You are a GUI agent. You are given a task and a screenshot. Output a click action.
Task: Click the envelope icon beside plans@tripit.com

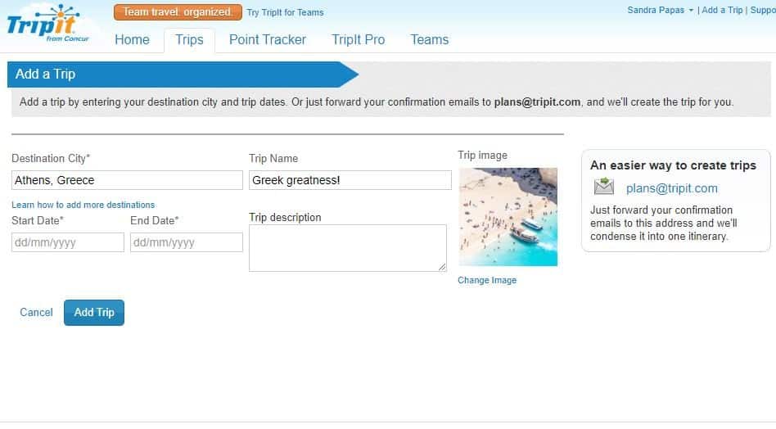pos(604,187)
